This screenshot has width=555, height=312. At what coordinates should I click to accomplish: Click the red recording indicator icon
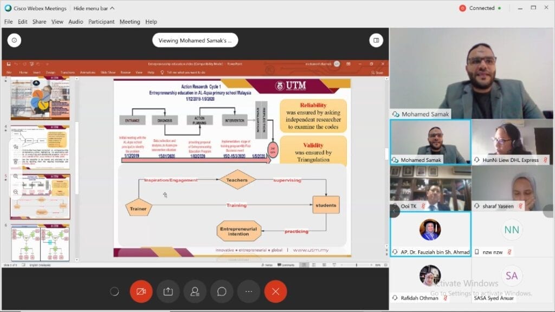tap(462, 8)
